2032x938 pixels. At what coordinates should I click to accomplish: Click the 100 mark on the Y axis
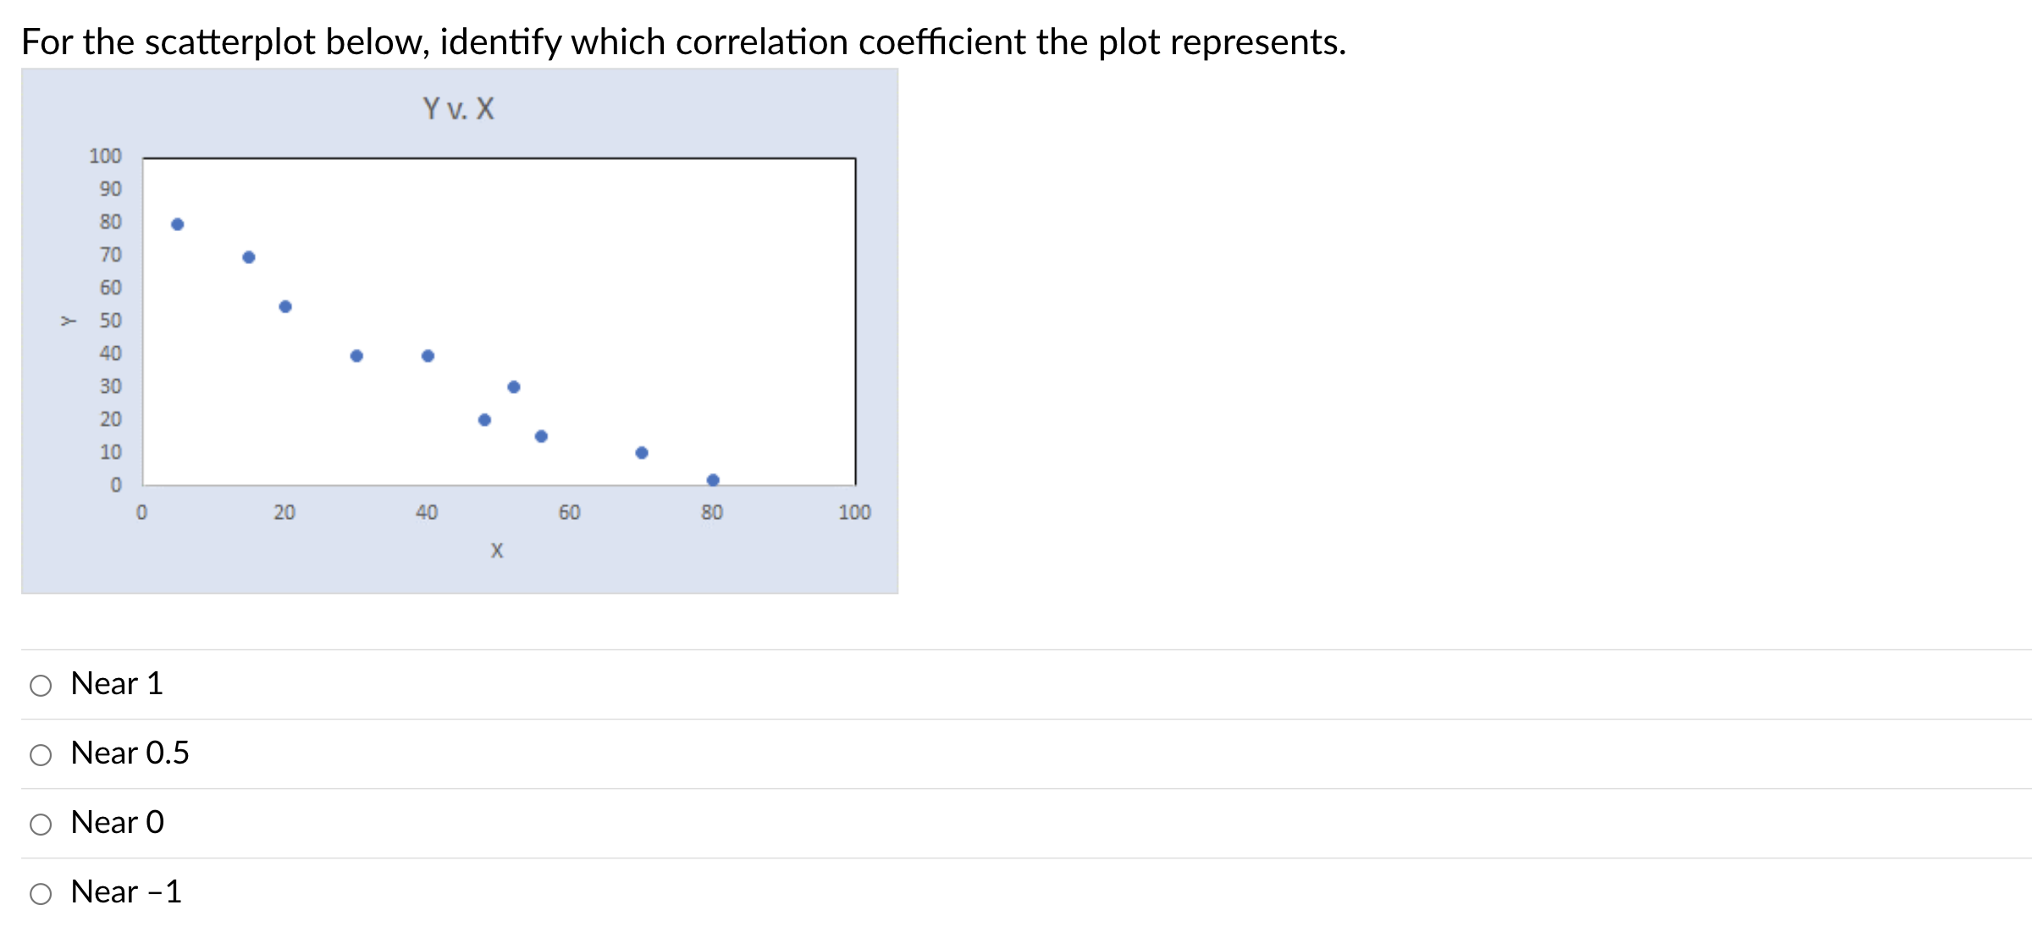[x=104, y=156]
